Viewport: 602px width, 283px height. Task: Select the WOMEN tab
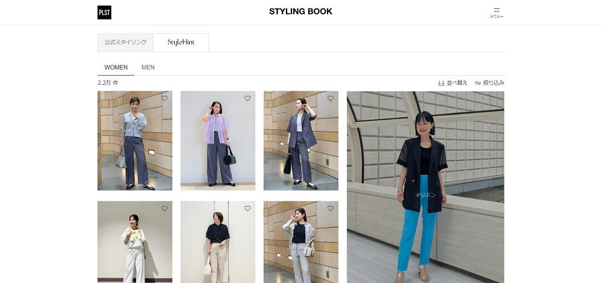point(116,67)
